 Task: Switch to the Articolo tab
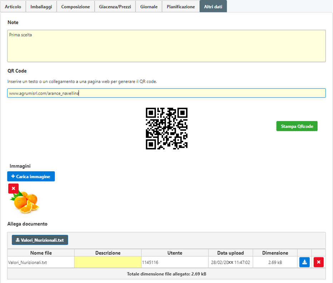[x=13, y=6]
